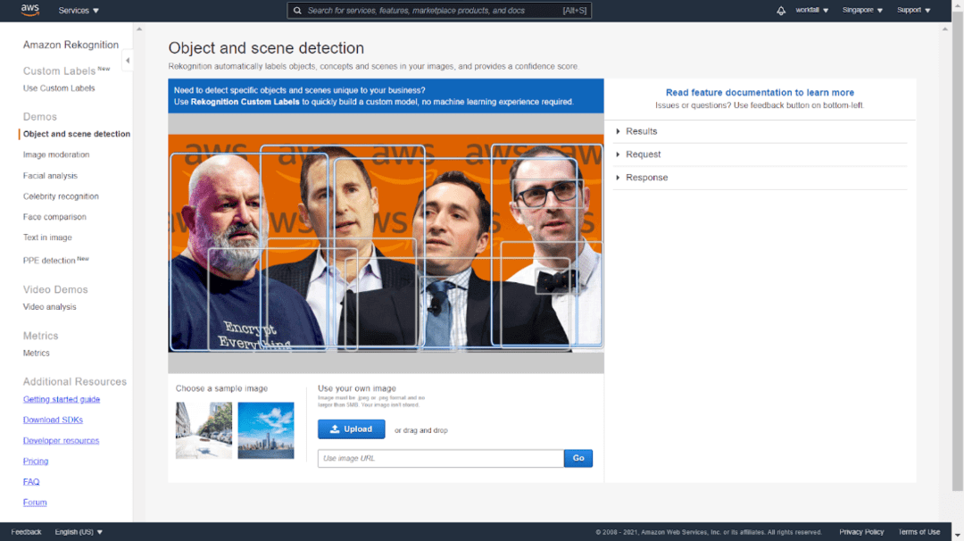
Task: Select the Upload button's cloud icon
Action: (x=334, y=429)
